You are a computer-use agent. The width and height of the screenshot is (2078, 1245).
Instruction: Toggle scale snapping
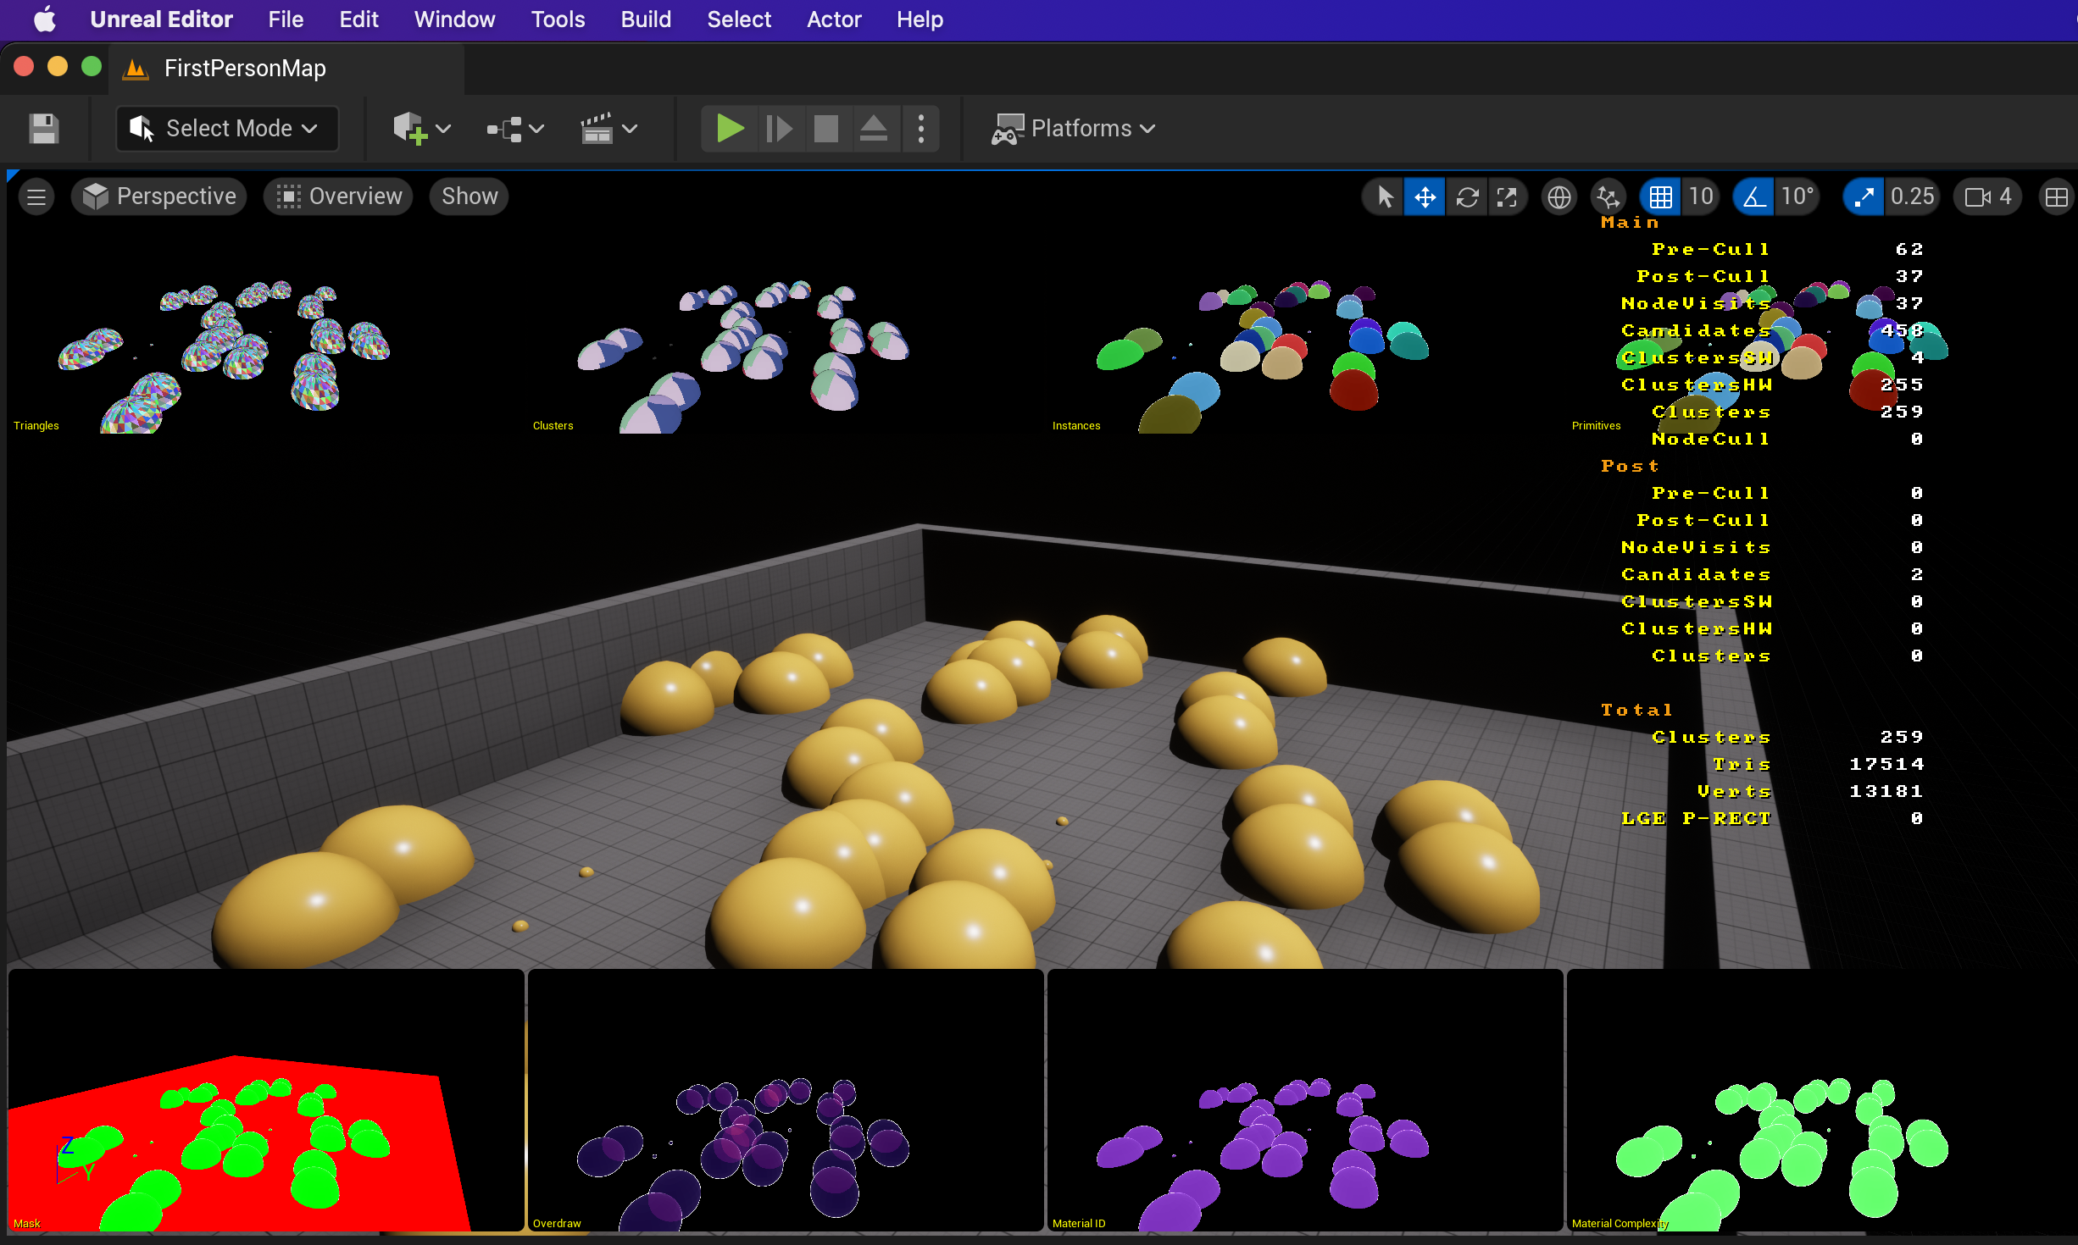[1864, 197]
